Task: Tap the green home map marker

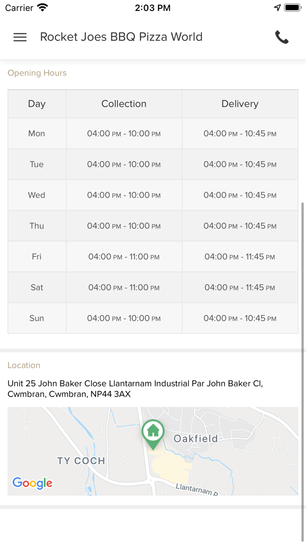Action: click(x=153, y=432)
